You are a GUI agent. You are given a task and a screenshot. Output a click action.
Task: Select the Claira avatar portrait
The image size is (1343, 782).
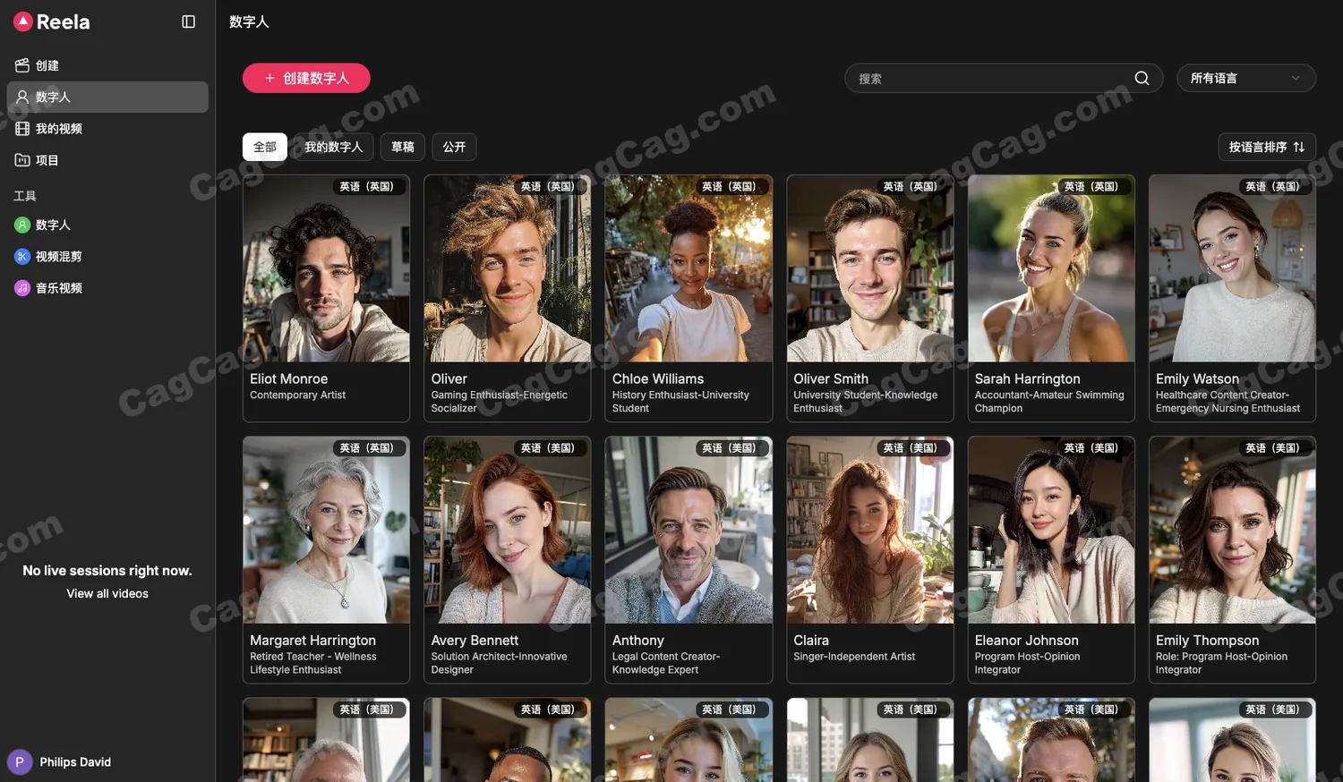click(870, 530)
